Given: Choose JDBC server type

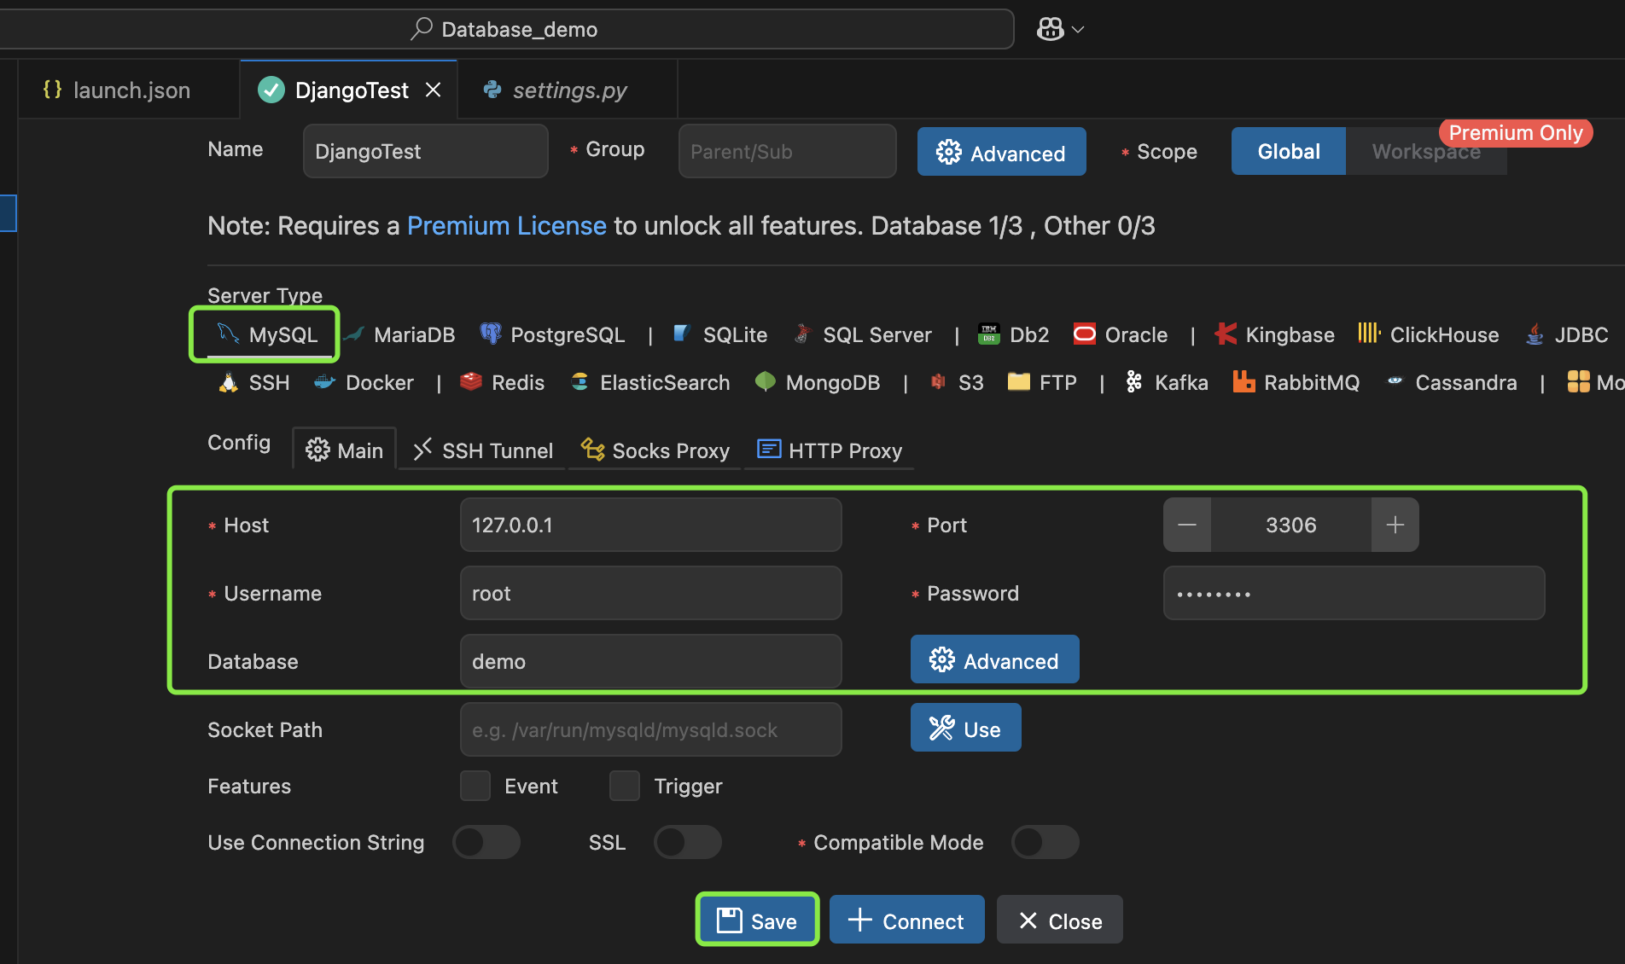Looking at the screenshot, I should (1566, 334).
